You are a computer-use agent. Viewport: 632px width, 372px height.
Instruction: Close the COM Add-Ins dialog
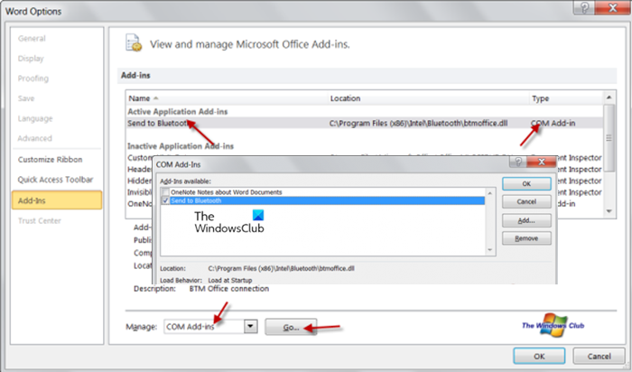(542, 162)
